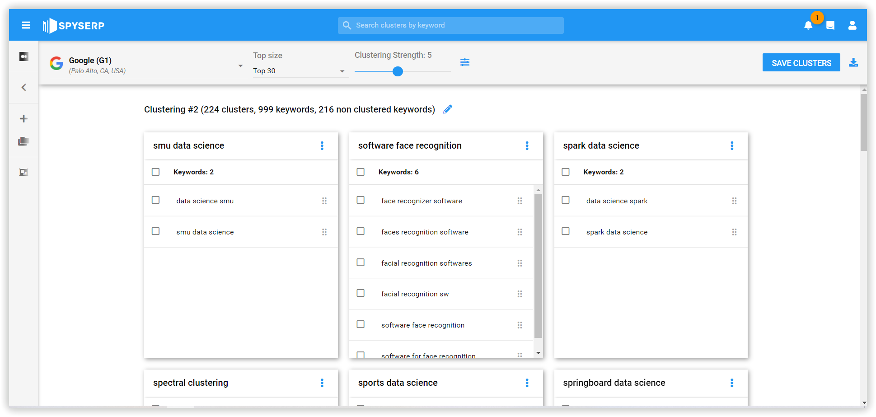The image size is (876, 417).
Task: Select all keywords in software face recognition
Action: point(361,172)
